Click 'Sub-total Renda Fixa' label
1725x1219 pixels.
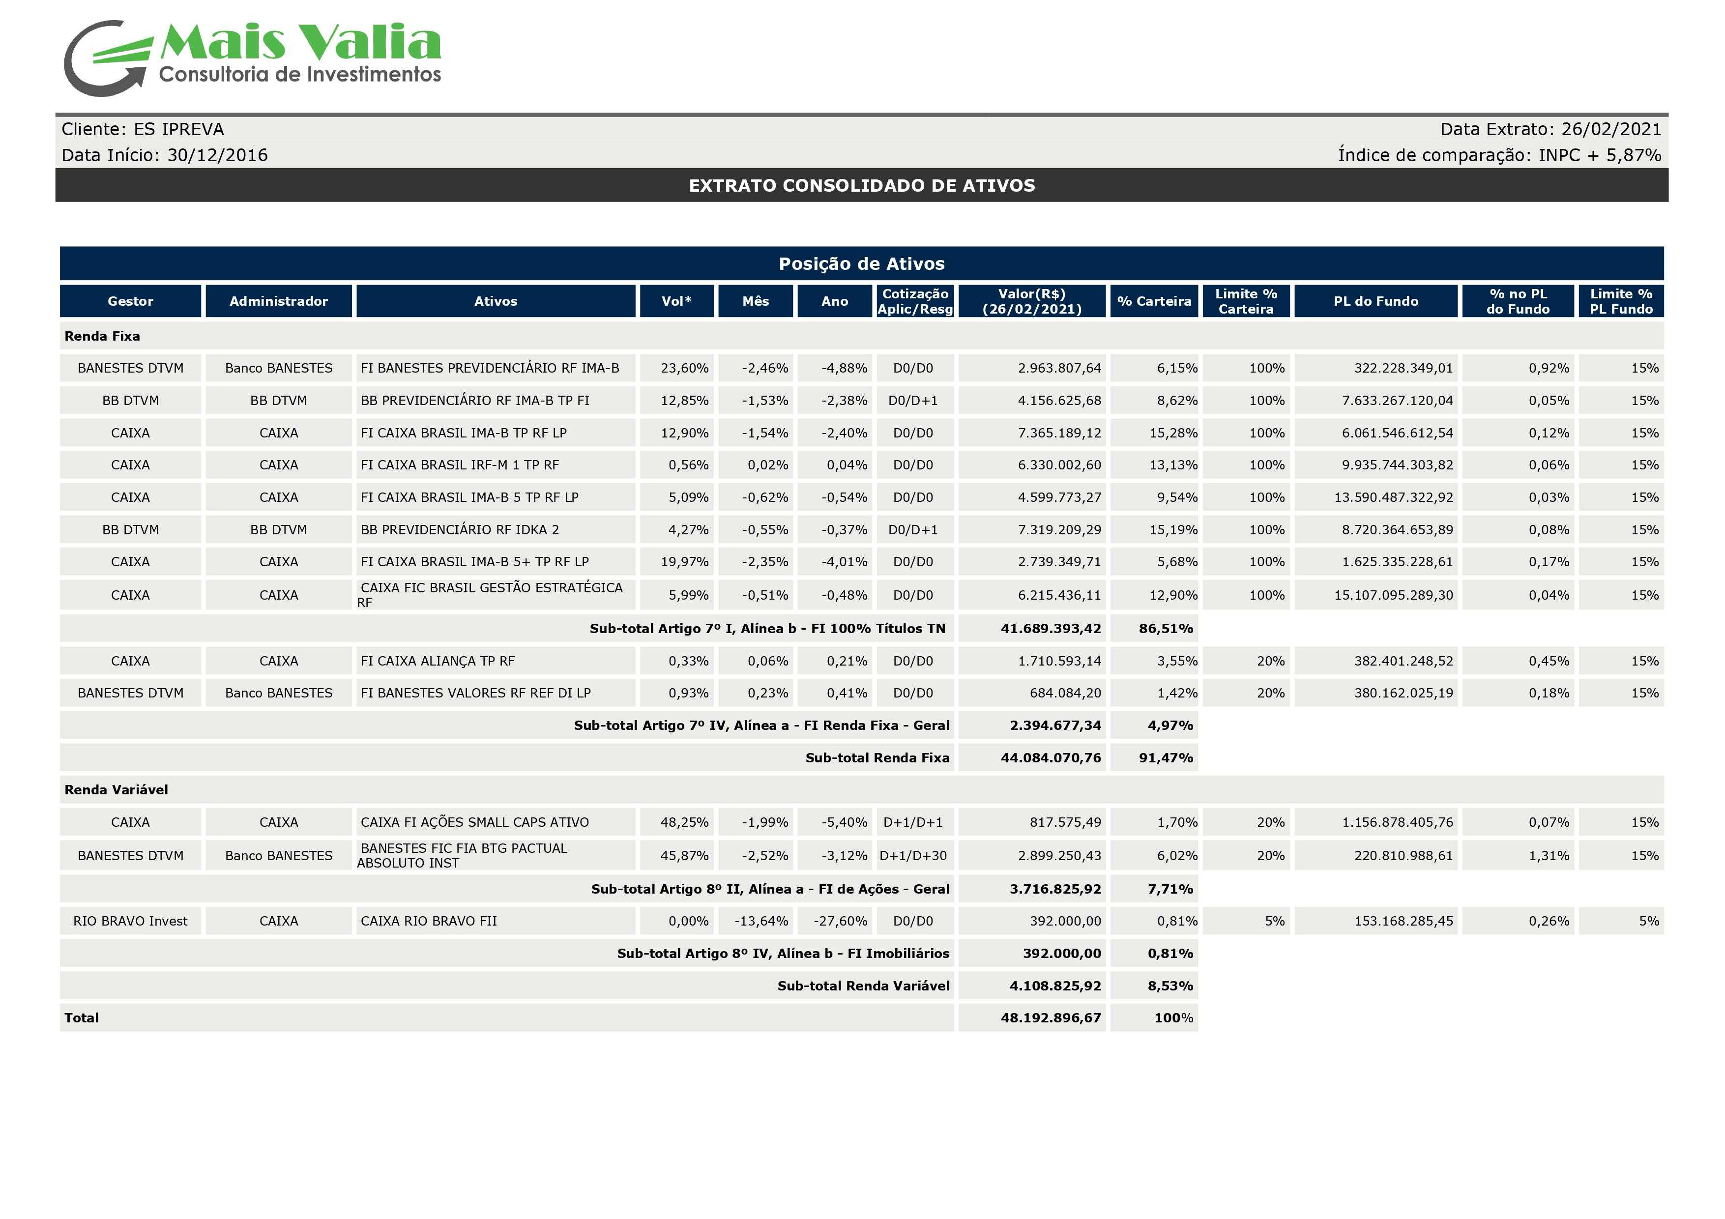point(877,758)
